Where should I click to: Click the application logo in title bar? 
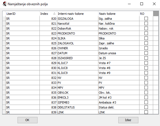tap(4, 4)
